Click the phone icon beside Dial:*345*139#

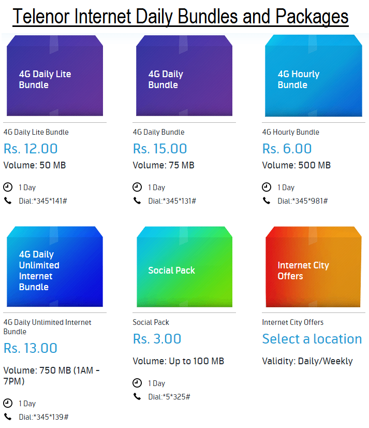coord(8,417)
